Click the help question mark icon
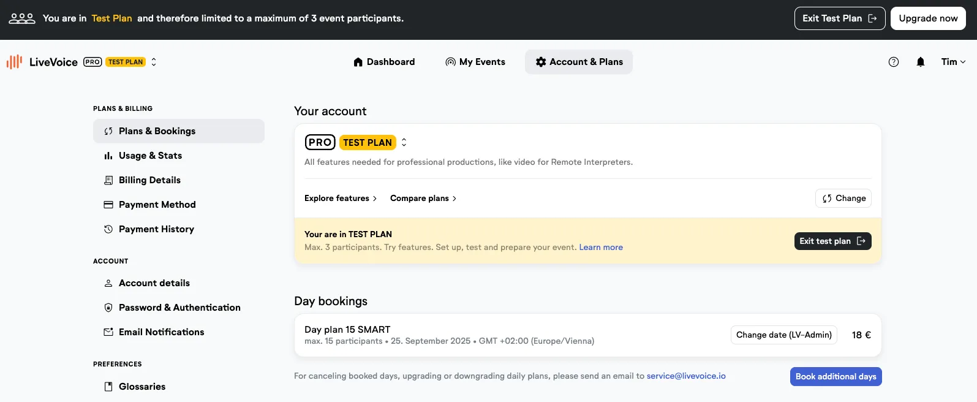The width and height of the screenshot is (977, 402). [894, 62]
